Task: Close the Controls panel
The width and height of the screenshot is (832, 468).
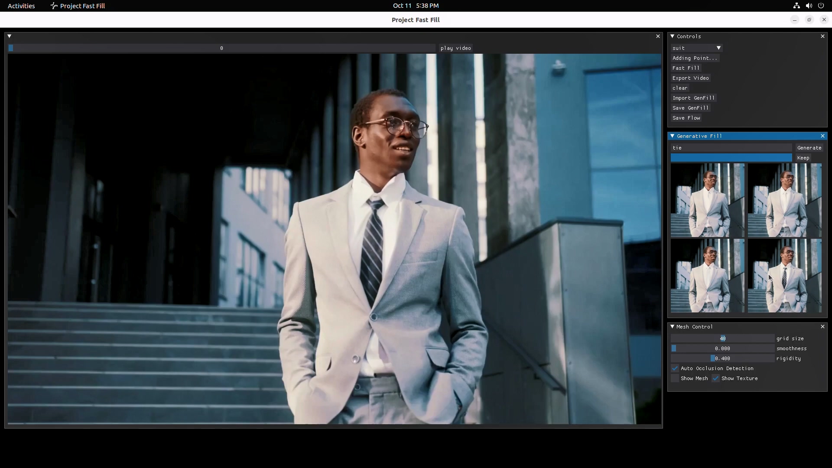Action: (822, 36)
